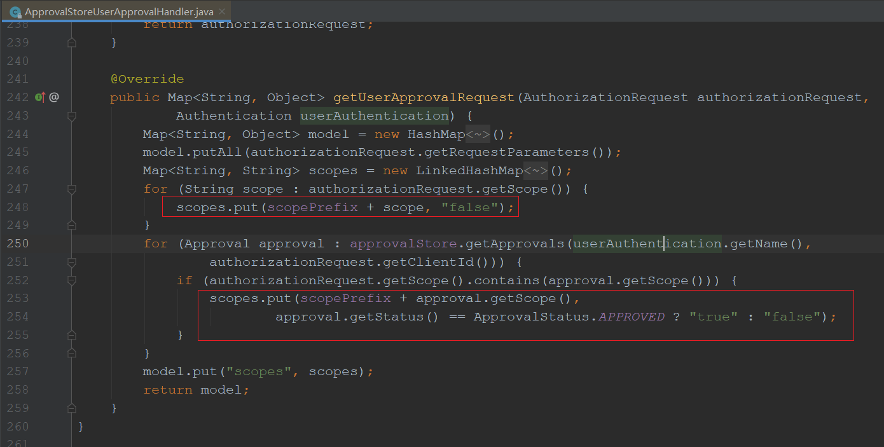Collapse the if-block fold arrow at line 252
Screen dimensions: 884x447
(71, 280)
